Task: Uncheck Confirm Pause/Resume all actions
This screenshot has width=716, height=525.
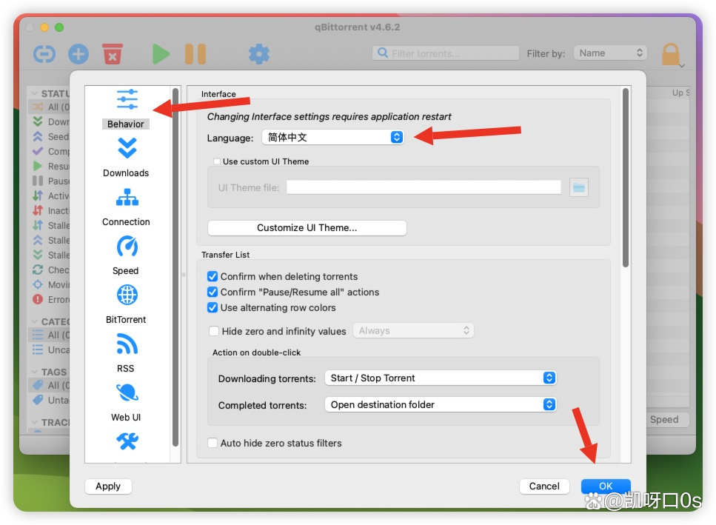Action: [213, 292]
